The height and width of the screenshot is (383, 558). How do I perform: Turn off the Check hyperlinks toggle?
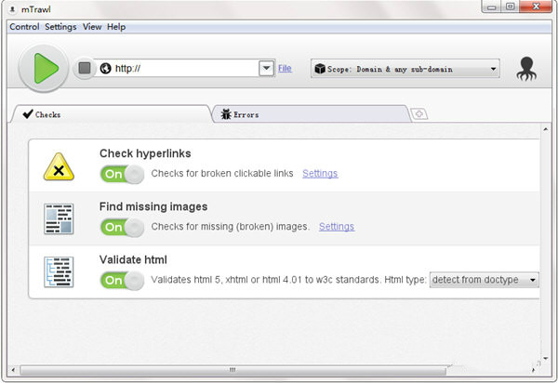click(x=122, y=174)
